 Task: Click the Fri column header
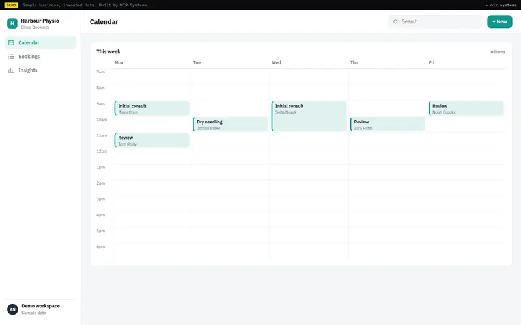click(x=431, y=62)
